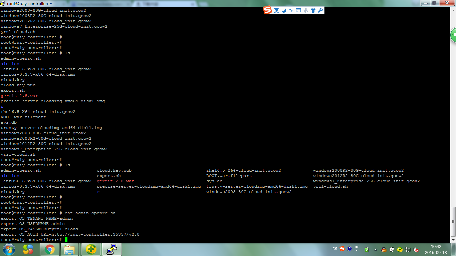Viewport: 456px width, 256px height.
Task: Open the language bar help icon
Action: [x=350, y=249]
